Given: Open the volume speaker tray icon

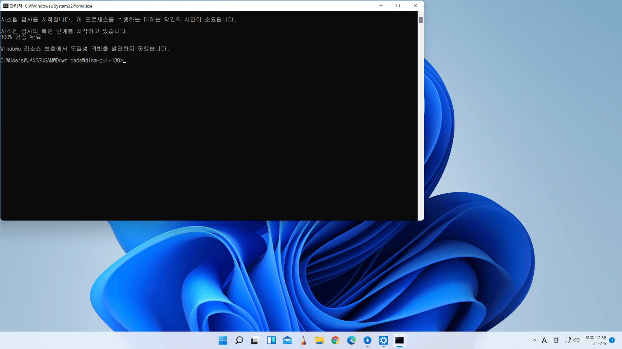Looking at the screenshot, I should [x=577, y=340].
